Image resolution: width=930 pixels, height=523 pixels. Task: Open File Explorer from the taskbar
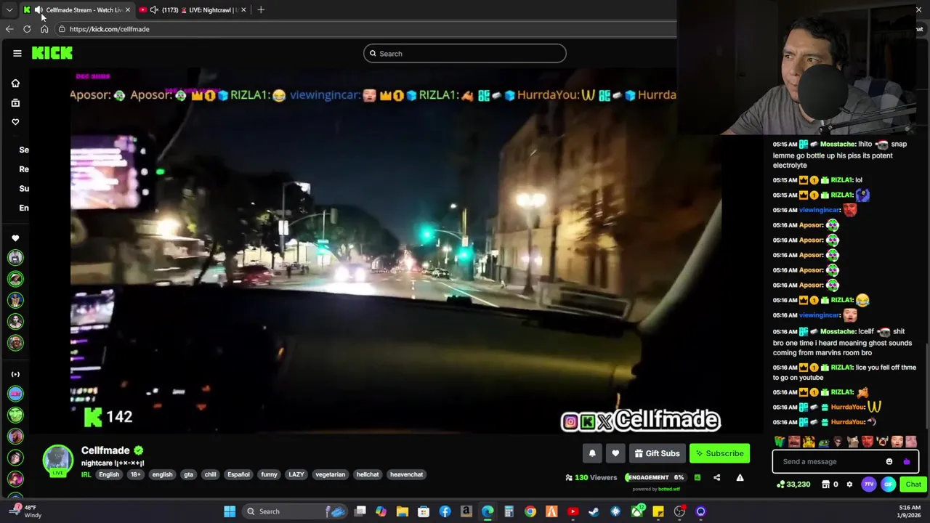pyautogui.click(x=402, y=511)
